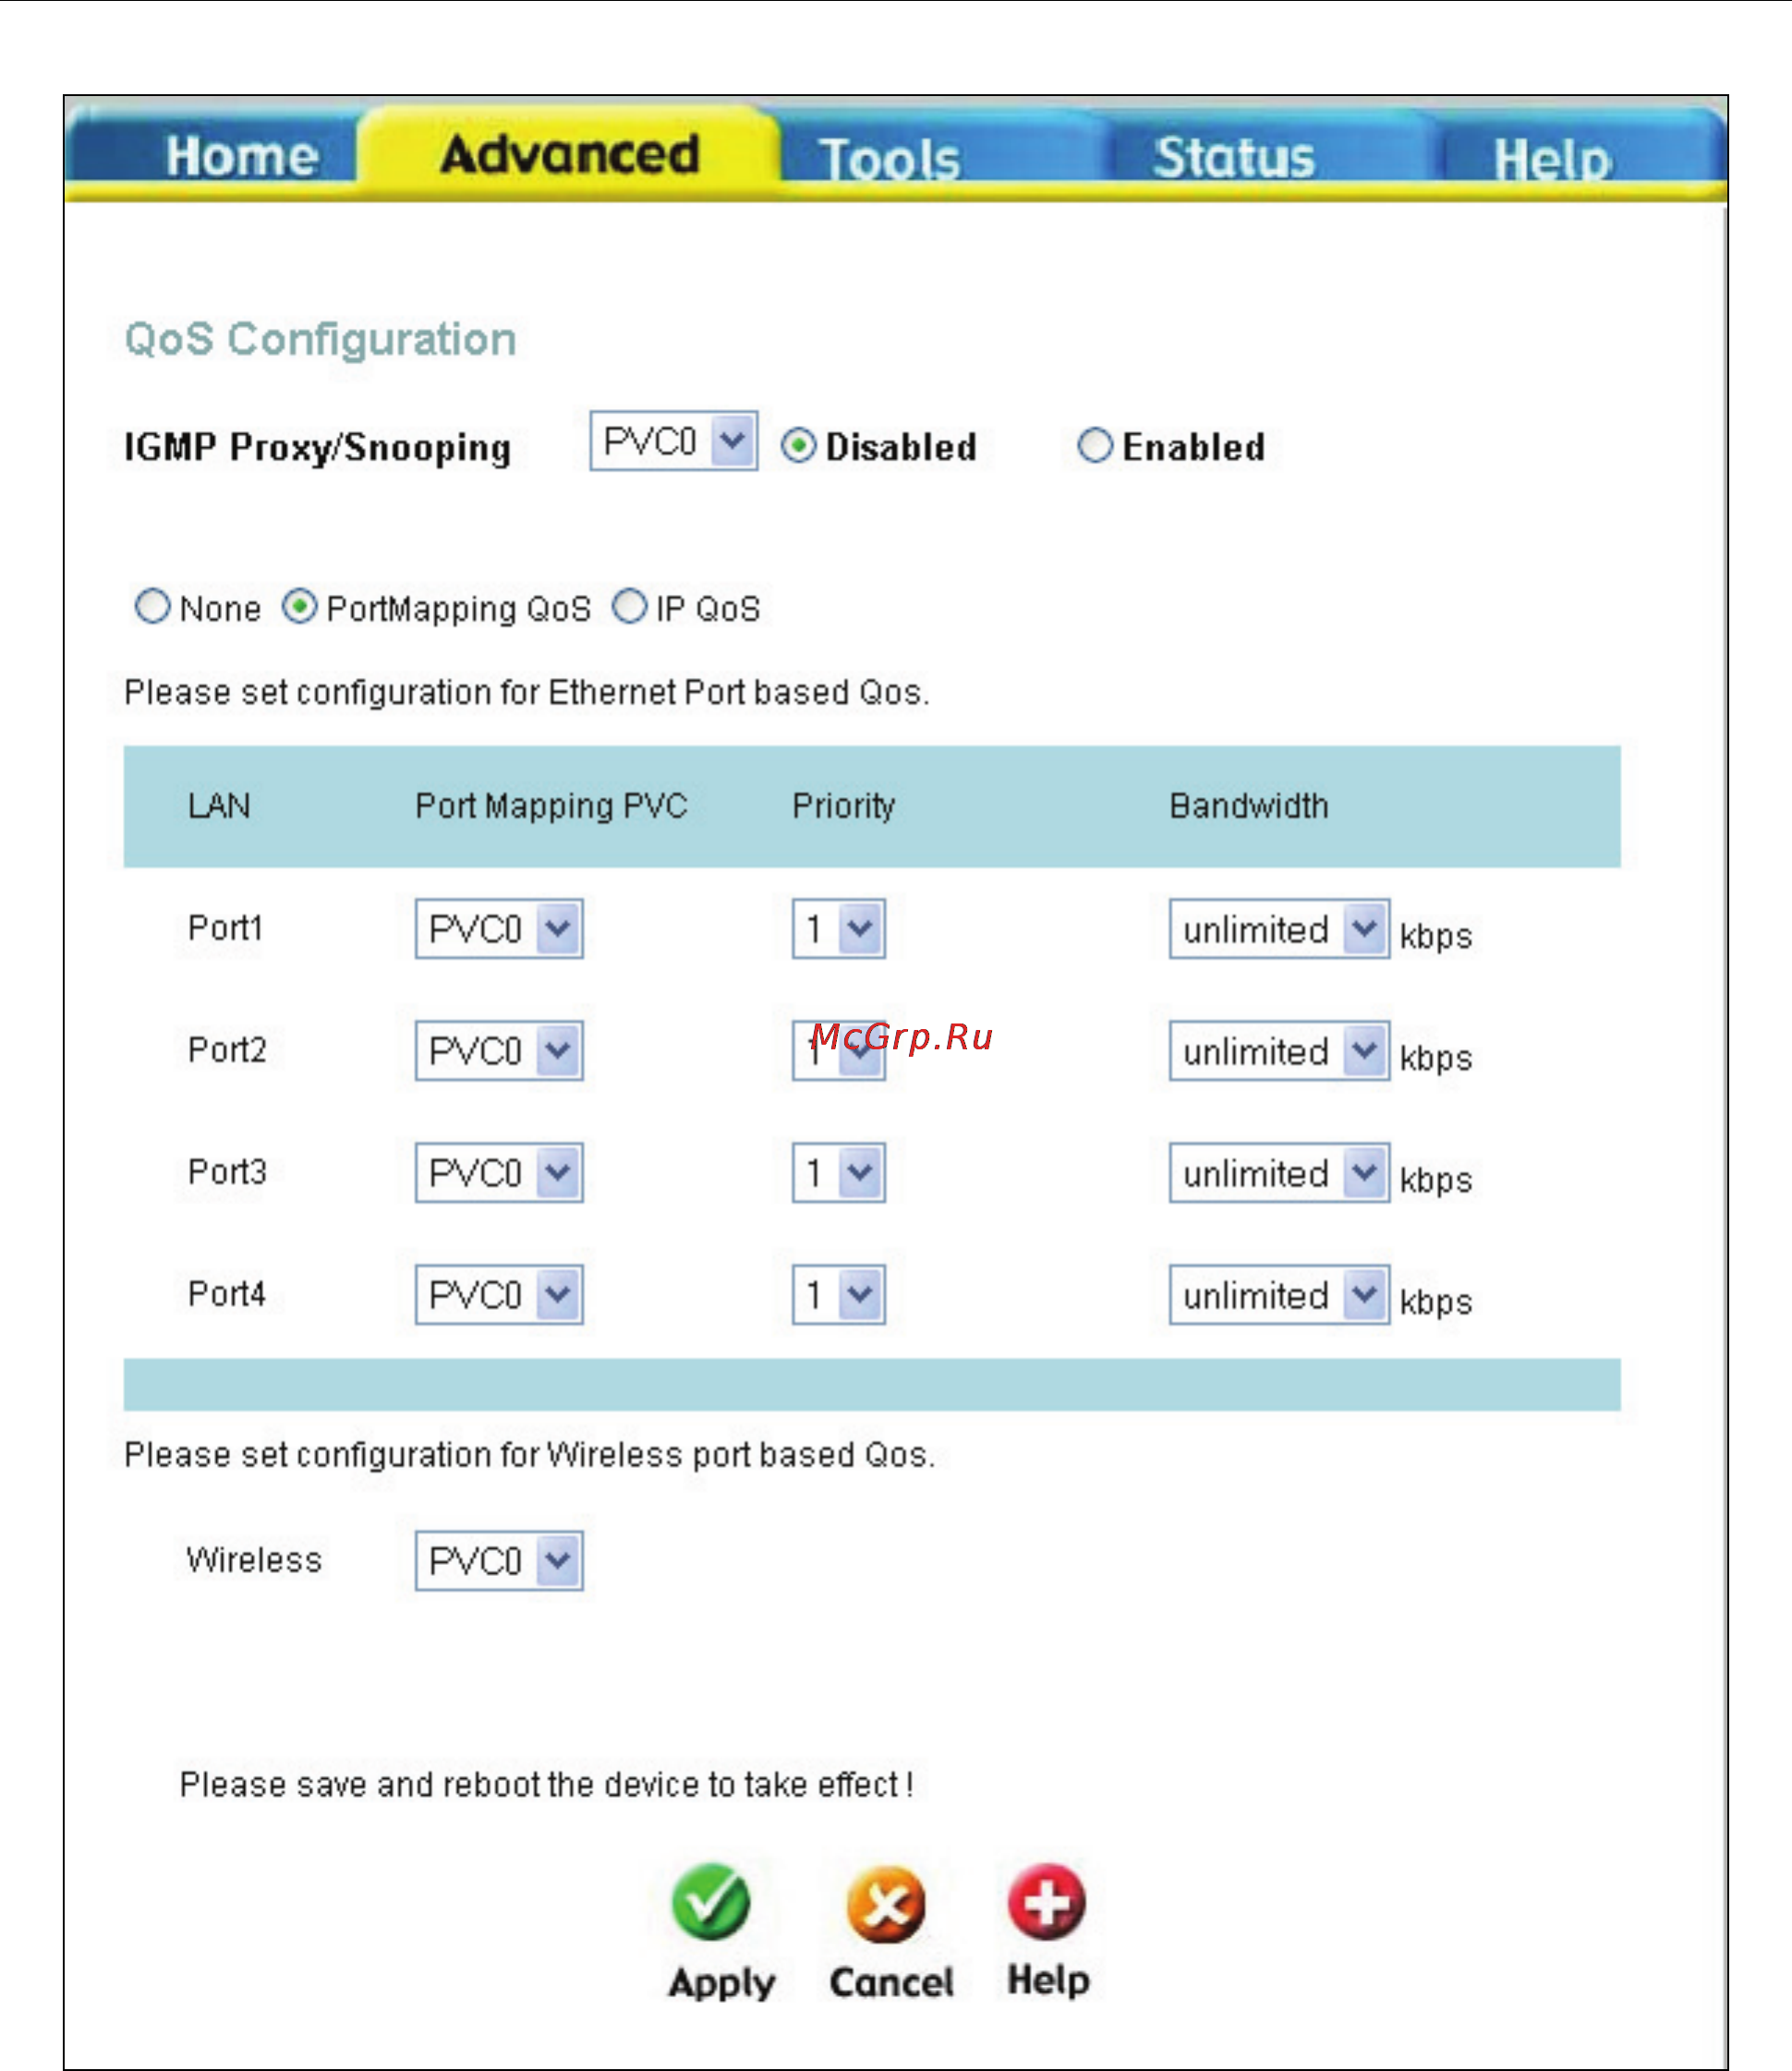Click the Port Mapping PVC column header
1792x2071 pixels.
pos(551,805)
